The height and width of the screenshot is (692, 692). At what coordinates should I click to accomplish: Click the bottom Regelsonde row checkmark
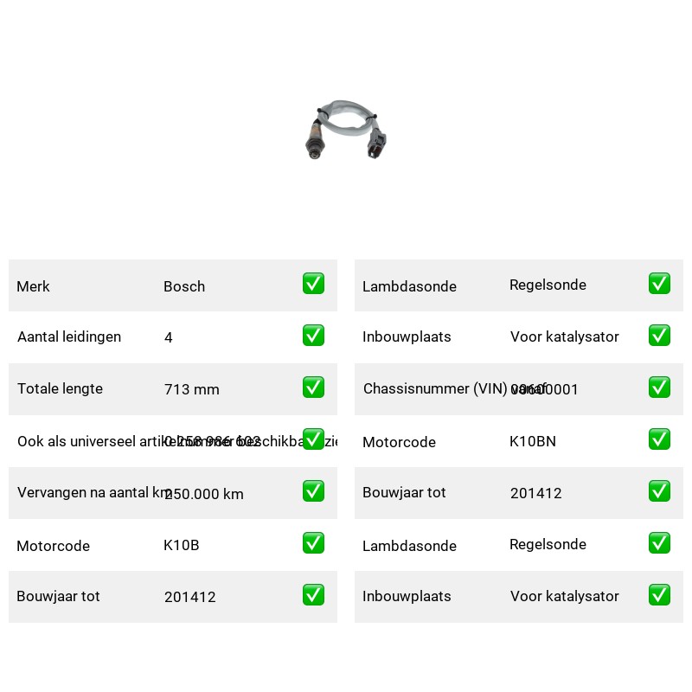[x=659, y=543]
